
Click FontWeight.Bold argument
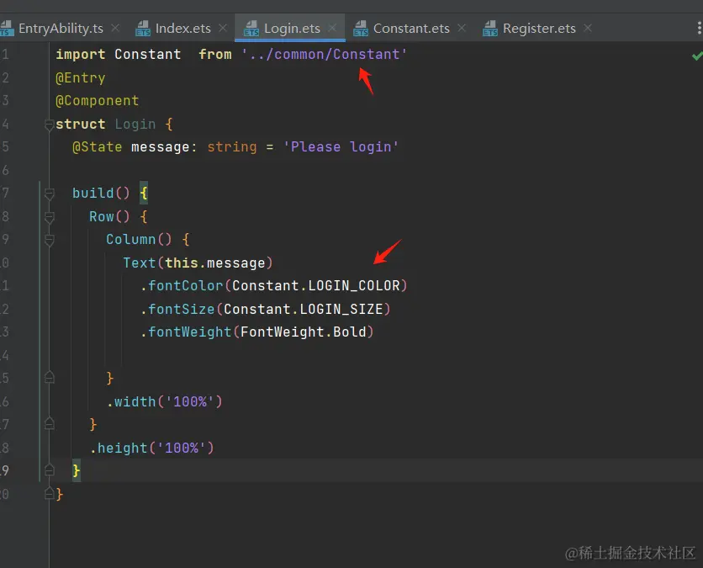point(303,332)
